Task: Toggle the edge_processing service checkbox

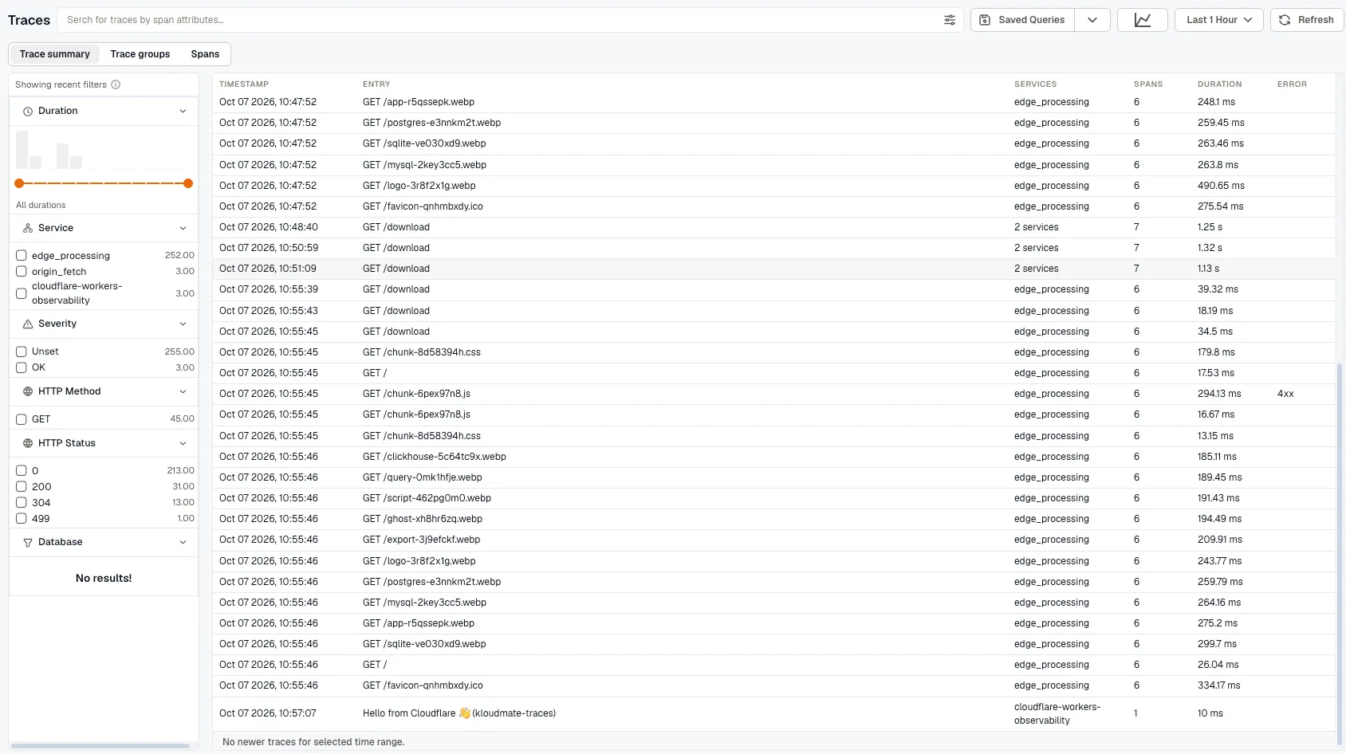Action: point(22,256)
